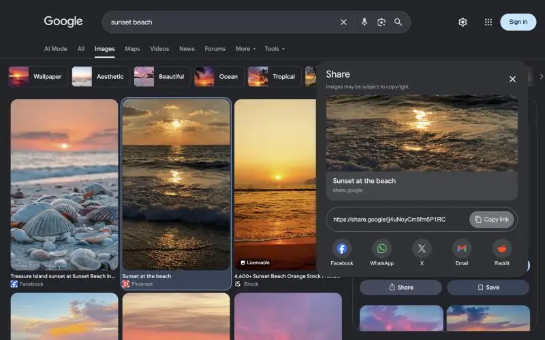Expand the Tools dropdown

coord(275,49)
